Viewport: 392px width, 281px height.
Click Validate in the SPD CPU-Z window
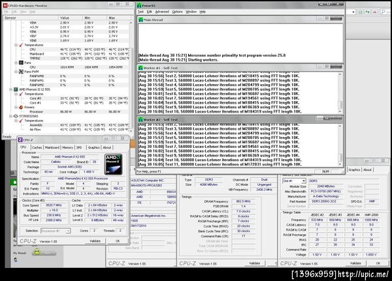(355, 263)
